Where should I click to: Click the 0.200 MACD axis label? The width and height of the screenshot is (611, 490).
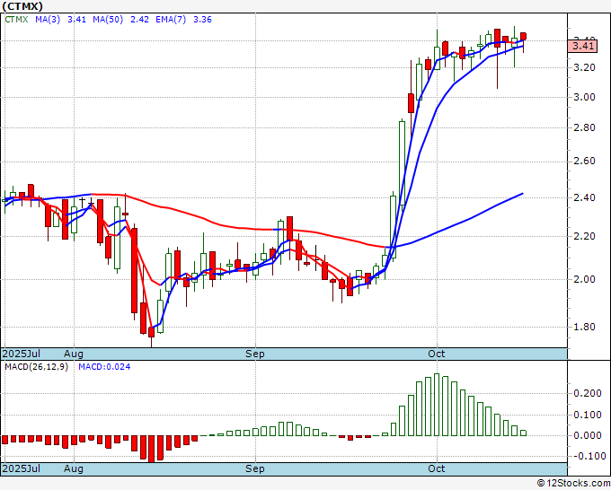point(588,393)
